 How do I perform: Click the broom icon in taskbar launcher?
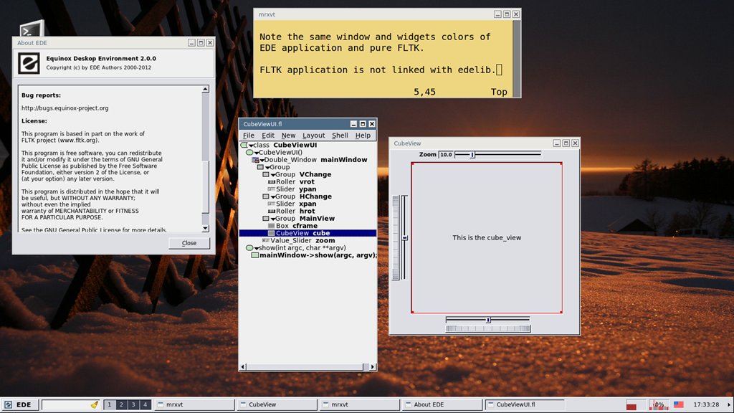pos(95,404)
